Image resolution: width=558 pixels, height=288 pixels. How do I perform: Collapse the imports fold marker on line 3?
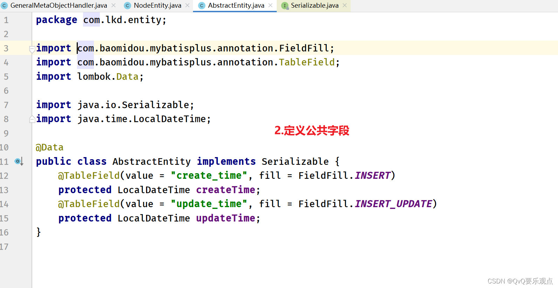point(32,49)
